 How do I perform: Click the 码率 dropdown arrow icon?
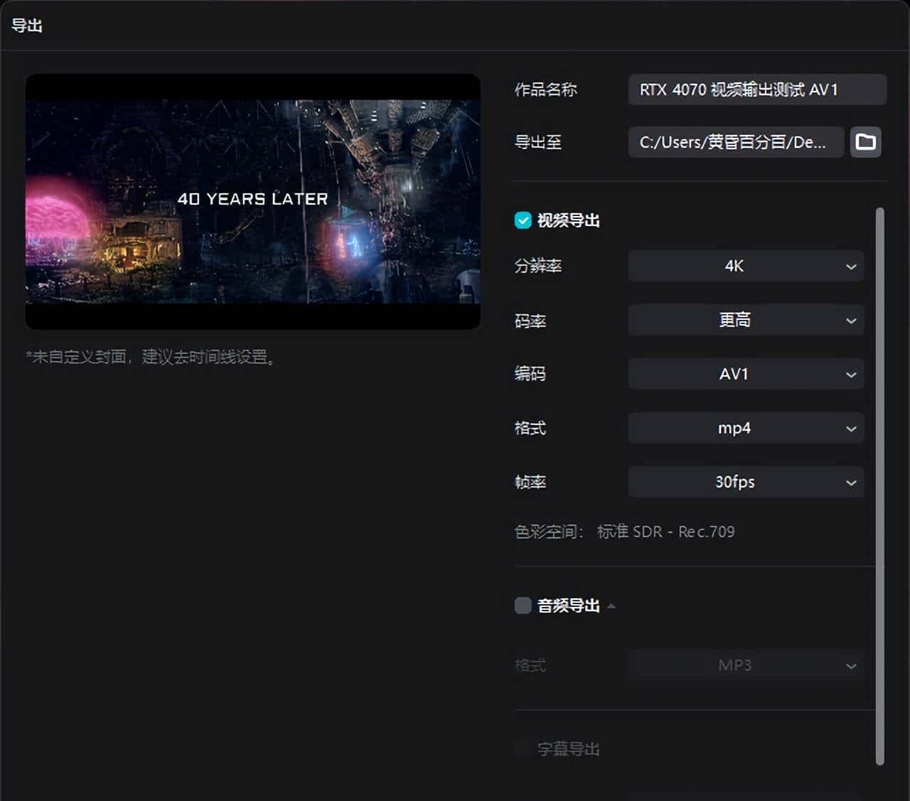coord(851,320)
